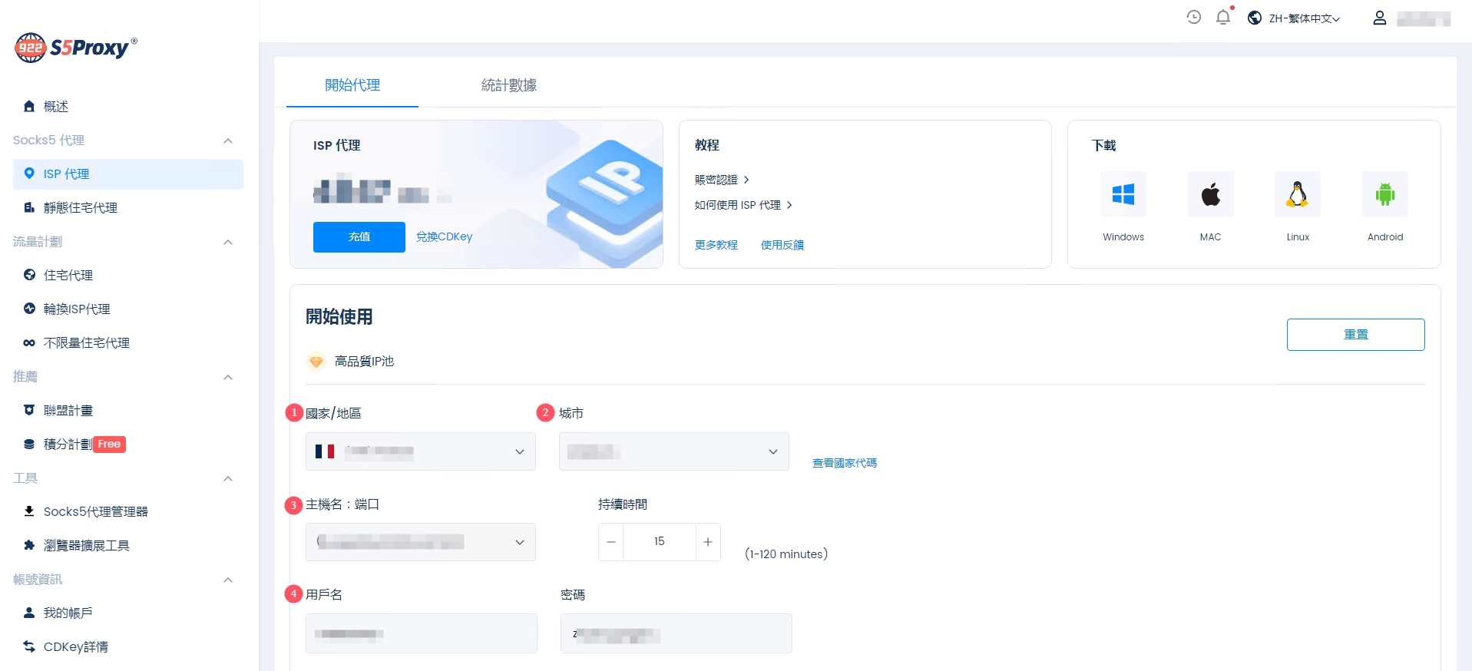Click the 用戶名 input field
Viewport: 1472px width, 671px height.
tap(421, 633)
